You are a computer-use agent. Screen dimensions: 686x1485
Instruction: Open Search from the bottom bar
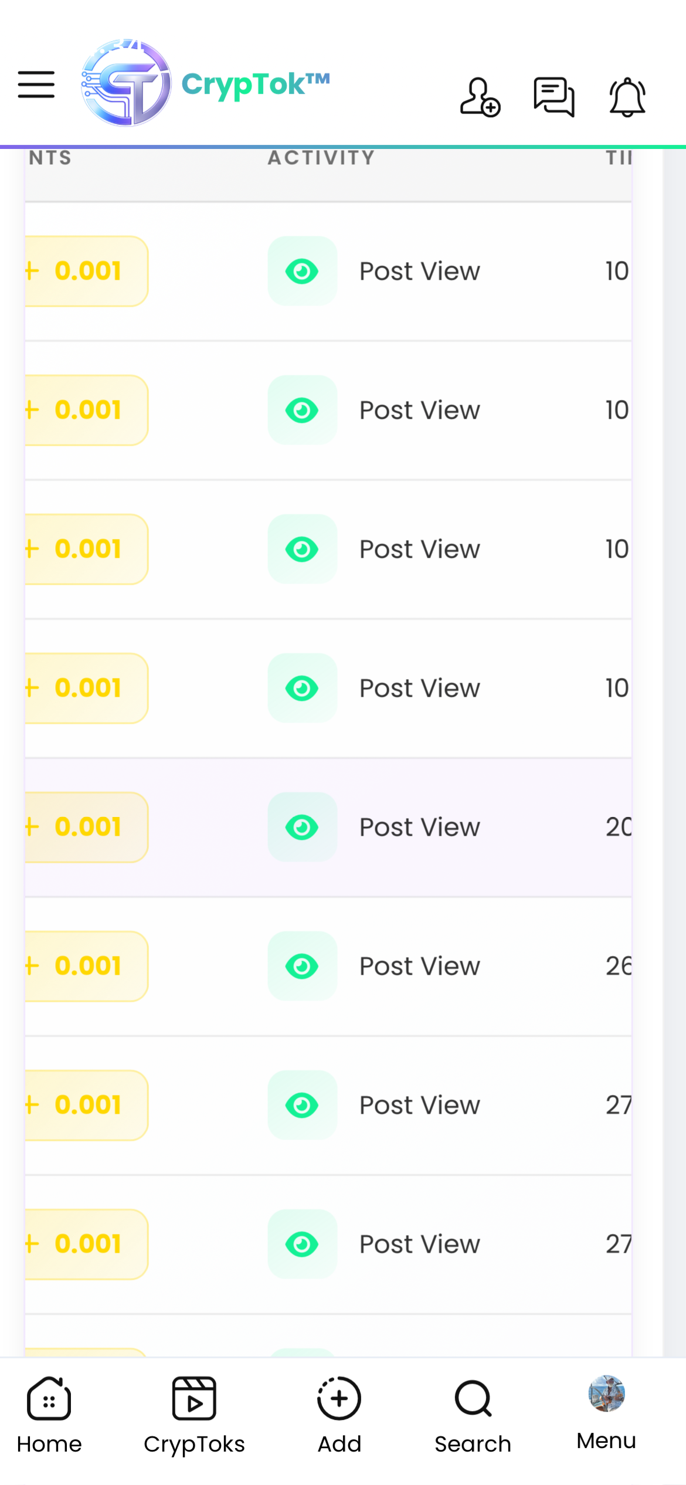click(x=473, y=1415)
